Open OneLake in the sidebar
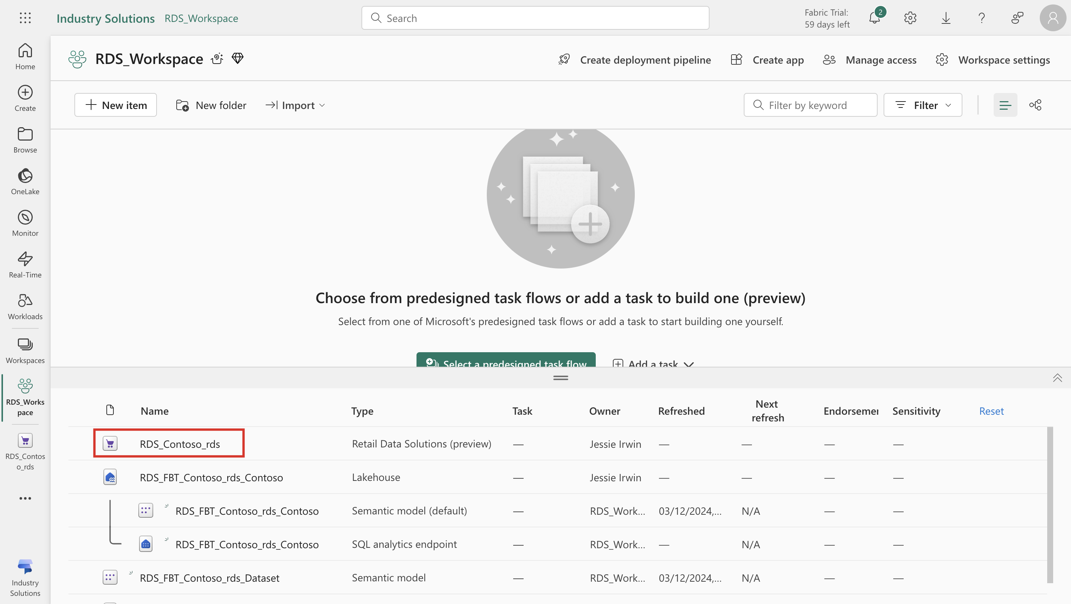Viewport: 1071px width, 604px height. (x=25, y=181)
